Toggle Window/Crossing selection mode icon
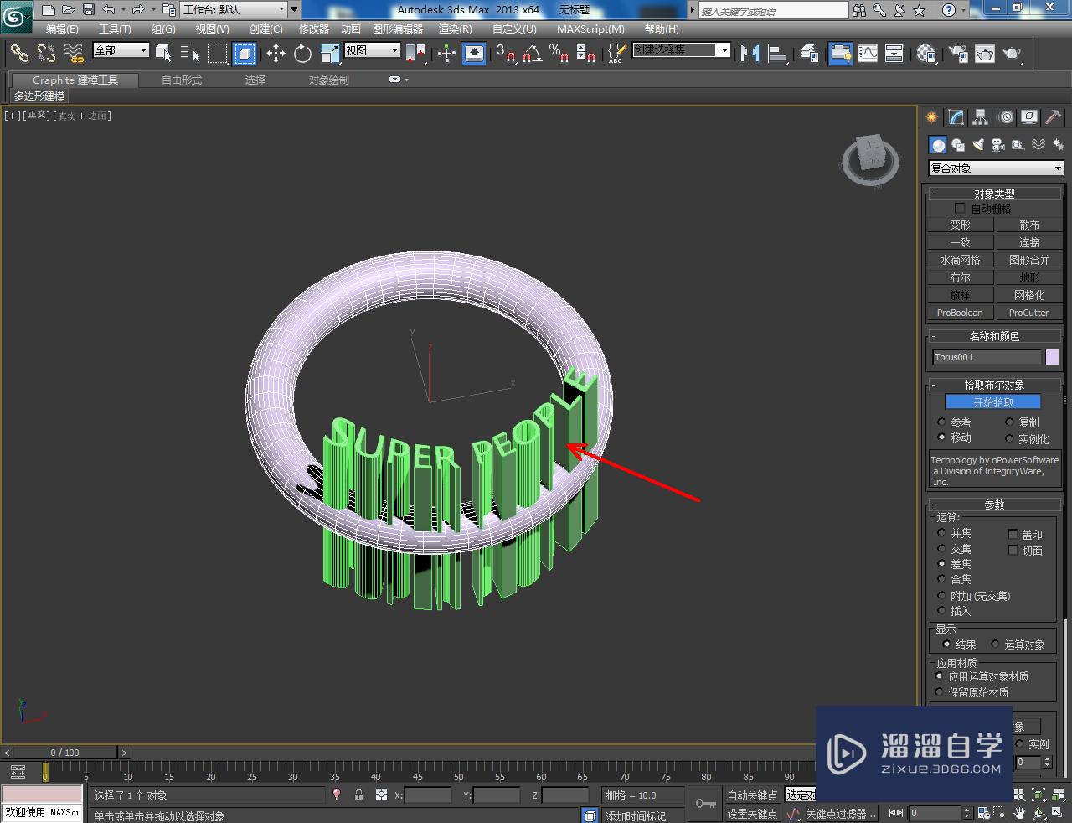This screenshot has width=1072, height=823. point(245,54)
